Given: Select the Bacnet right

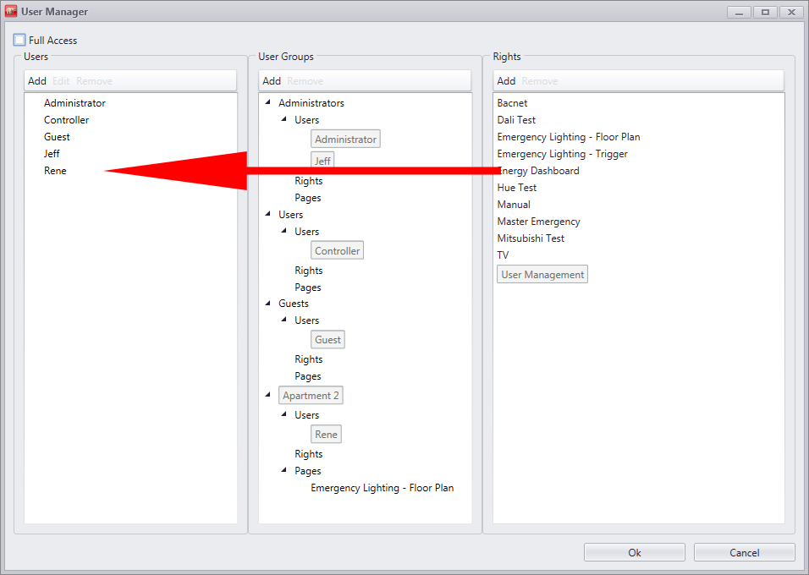Looking at the screenshot, I should [x=512, y=103].
